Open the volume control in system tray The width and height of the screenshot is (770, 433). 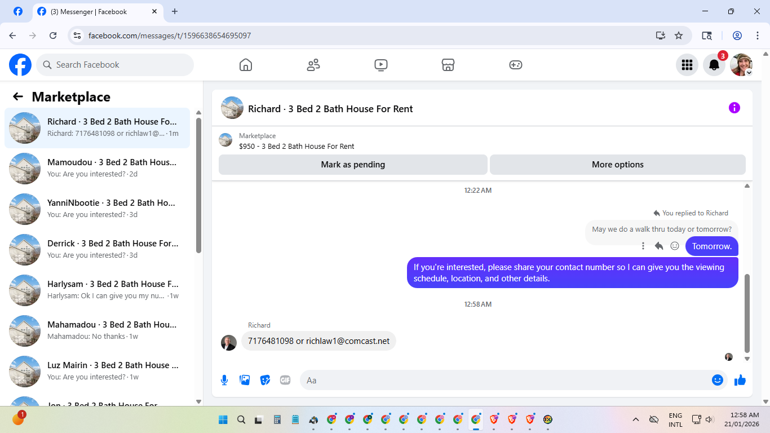(710, 419)
